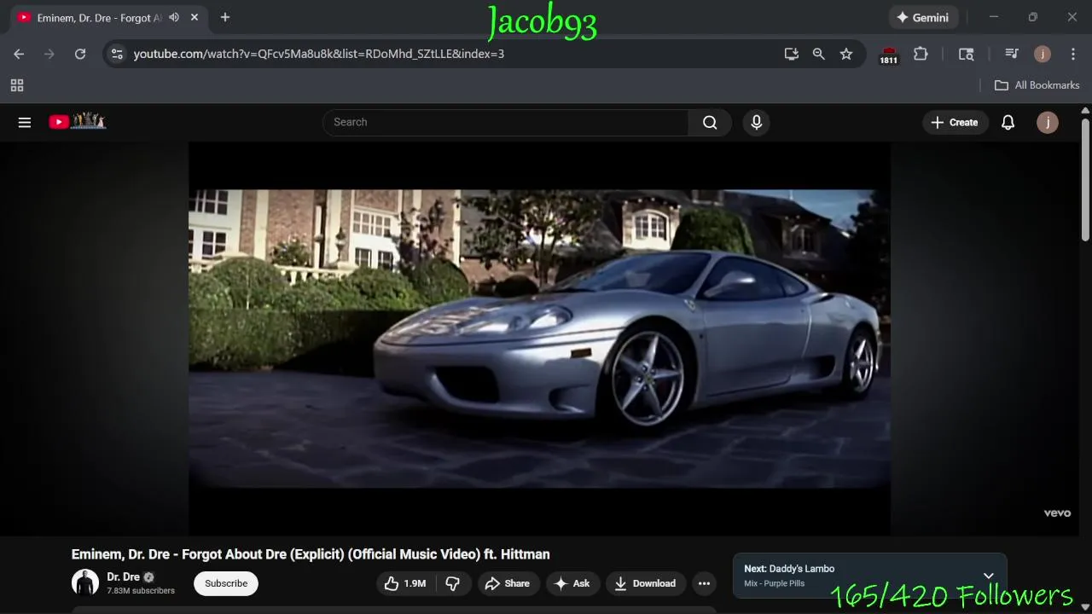Image resolution: width=1092 pixels, height=614 pixels.
Task: Click the Create button
Action: click(x=955, y=122)
